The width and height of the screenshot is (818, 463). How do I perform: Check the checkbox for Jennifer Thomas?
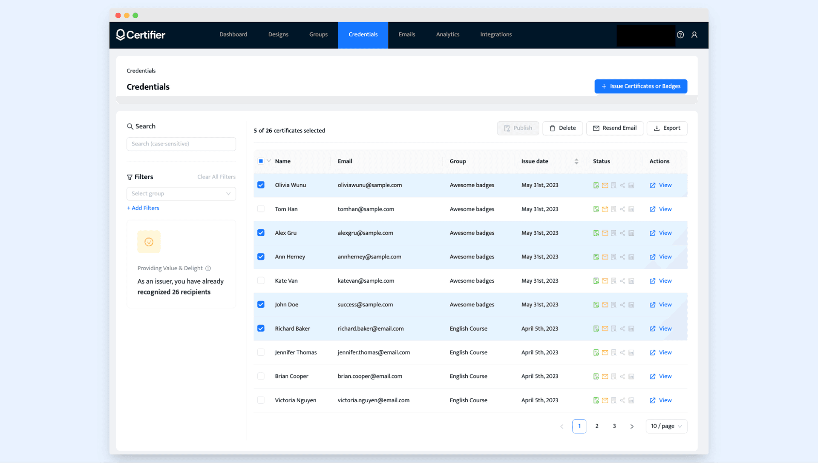click(x=260, y=352)
